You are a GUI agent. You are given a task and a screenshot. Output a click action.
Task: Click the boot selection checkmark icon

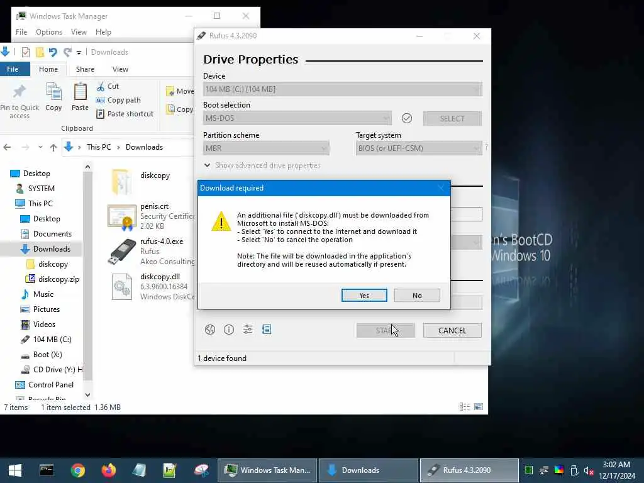[x=407, y=118]
